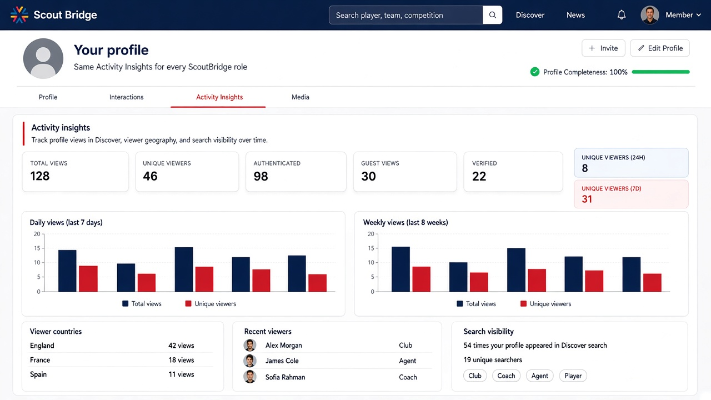This screenshot has width=711, height=400.
Task: Click the Unique Viewers 46 card
Action: [187, 172]
